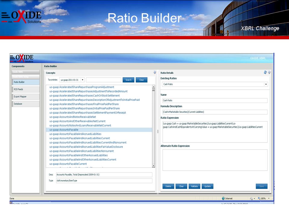
Task: Select us-gaap:AcceleratedShareRepurchasesInitialPricePaidPerShare concept
Action: point(84,108)
